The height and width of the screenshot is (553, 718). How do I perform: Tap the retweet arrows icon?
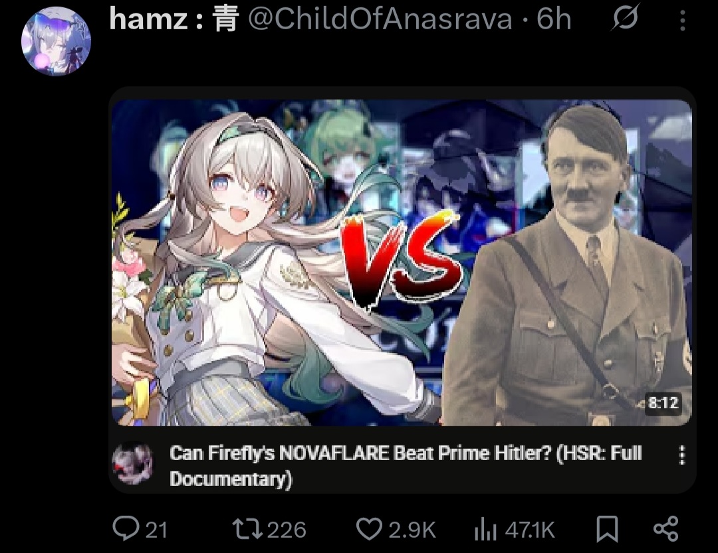247,528
